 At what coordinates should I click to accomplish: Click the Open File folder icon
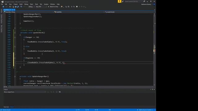13,7
